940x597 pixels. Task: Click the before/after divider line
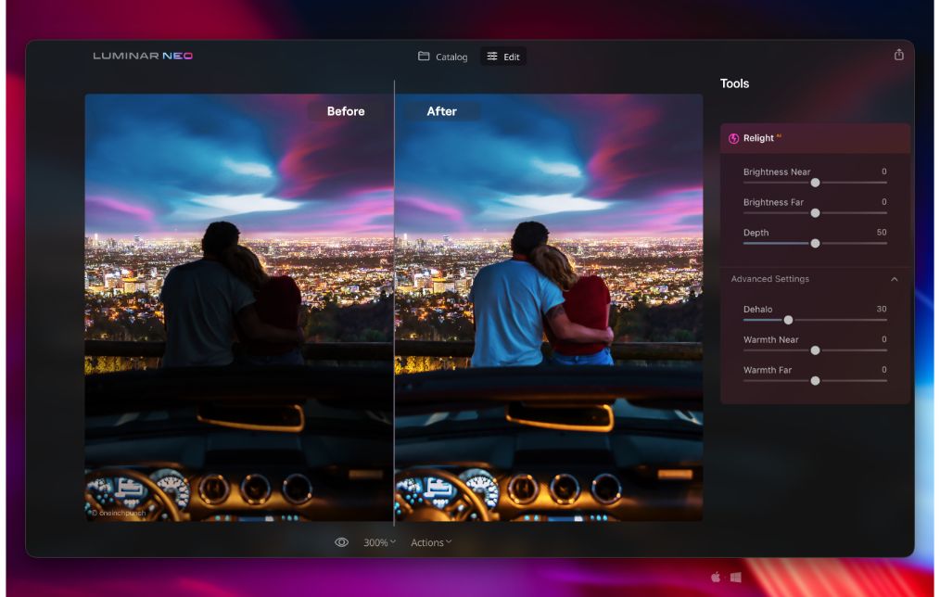coord(394,306)
